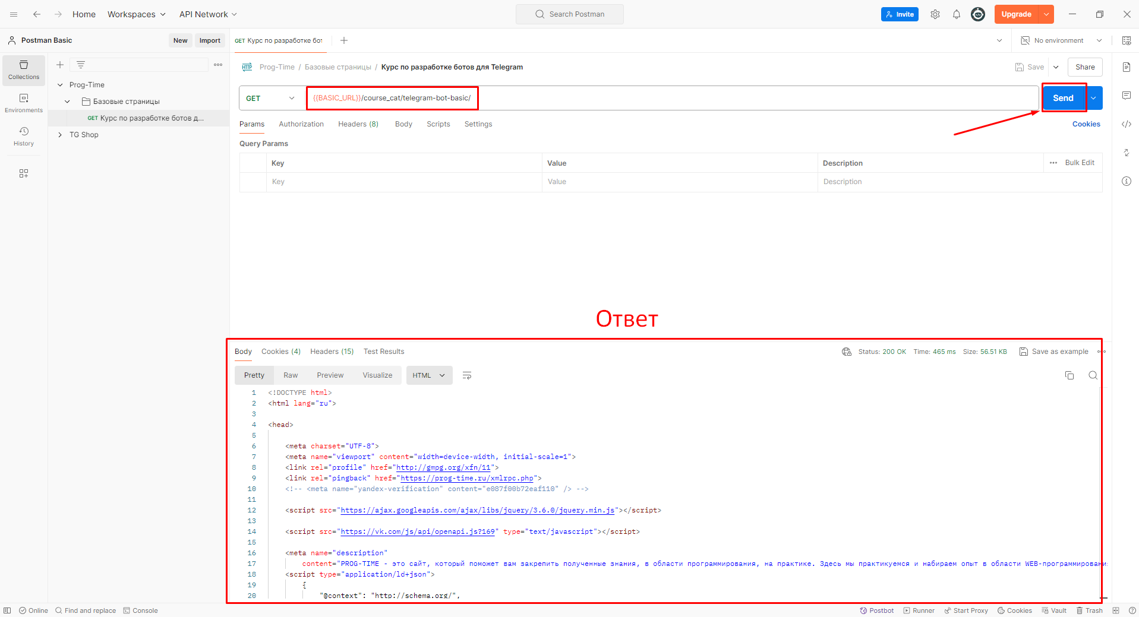The height and width of the screenshot is (617, 1139).
Task: Open the user avatar icon
Action: tap(978, 14)
